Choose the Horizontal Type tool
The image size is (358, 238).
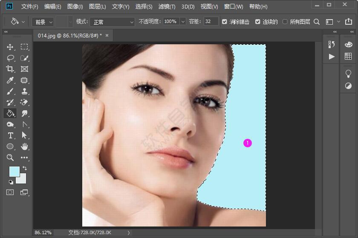pyautogui.click(x=11, y=135)
